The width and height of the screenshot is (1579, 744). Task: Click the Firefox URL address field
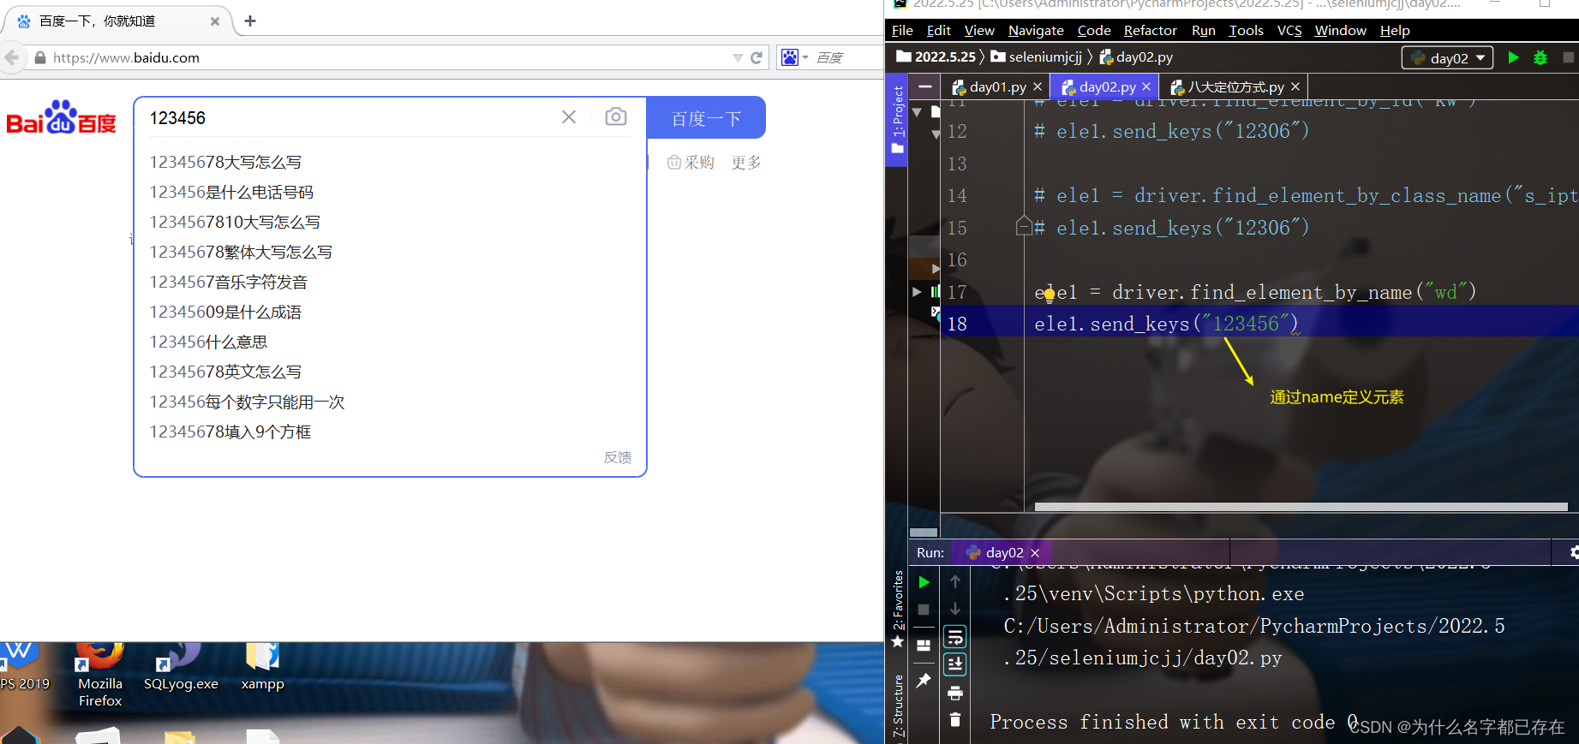tap(384, 57)
